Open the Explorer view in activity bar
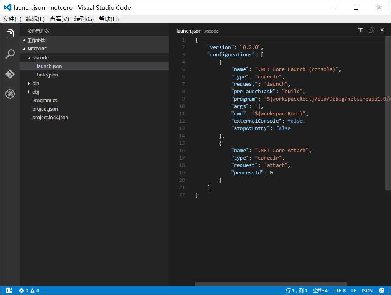391x295 pixels. (10, 34)
